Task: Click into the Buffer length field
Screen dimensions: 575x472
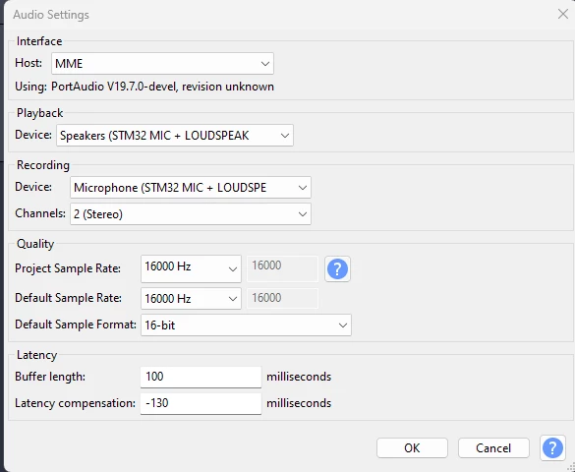Action: (201, 377)
